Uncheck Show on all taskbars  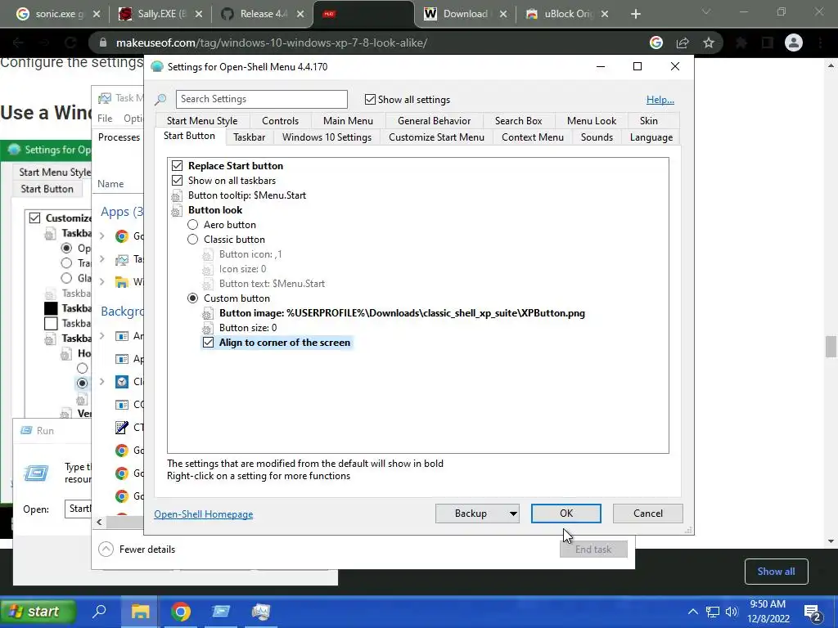[x=177, y=181]
